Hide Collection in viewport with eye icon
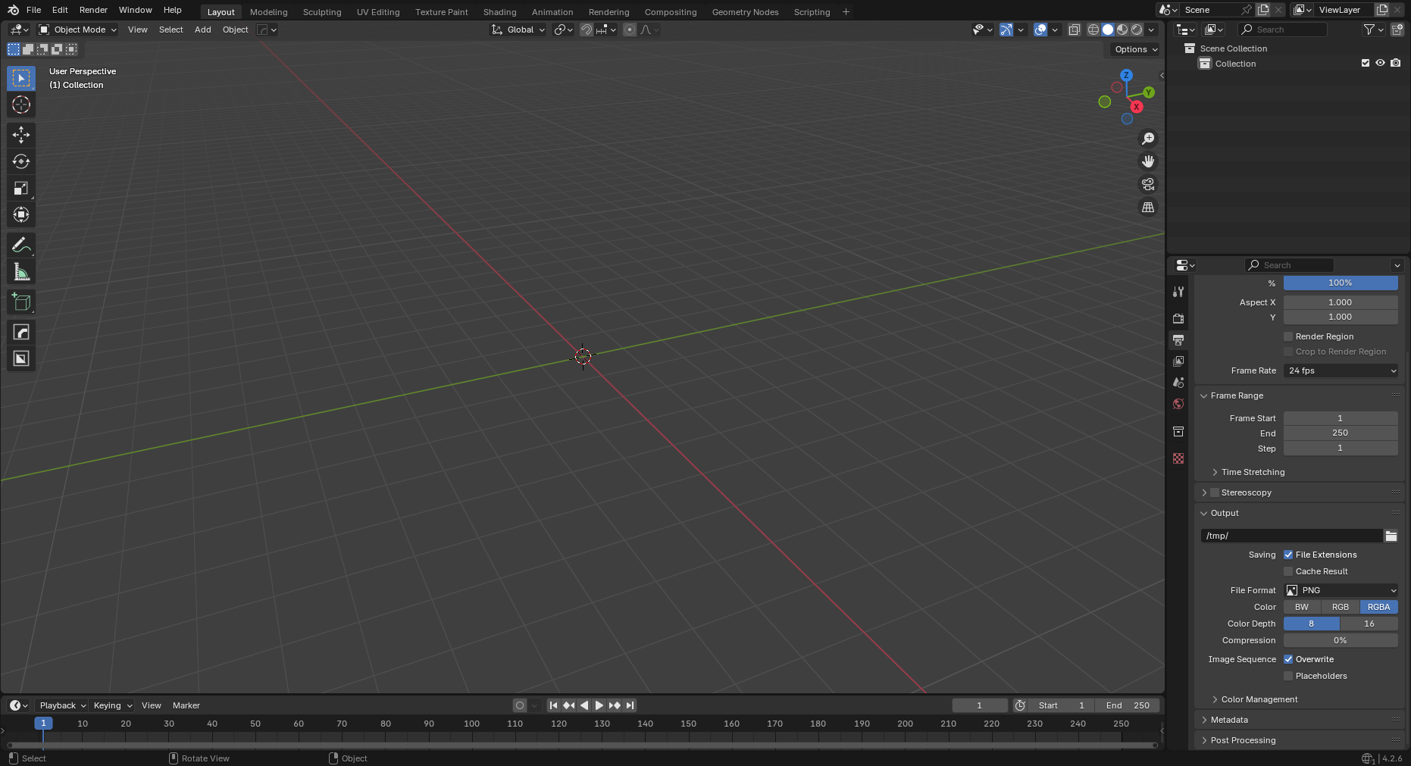Screen dimensions: 1411x766 click(1380, 63)
